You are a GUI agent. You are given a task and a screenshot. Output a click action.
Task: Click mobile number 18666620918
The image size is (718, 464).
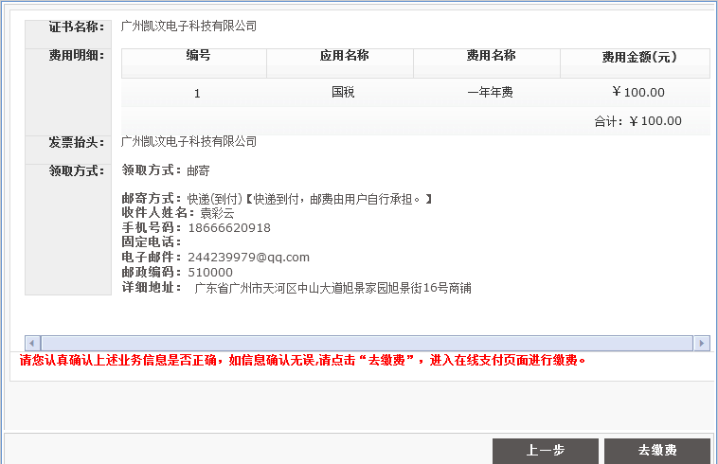[229, 228]
